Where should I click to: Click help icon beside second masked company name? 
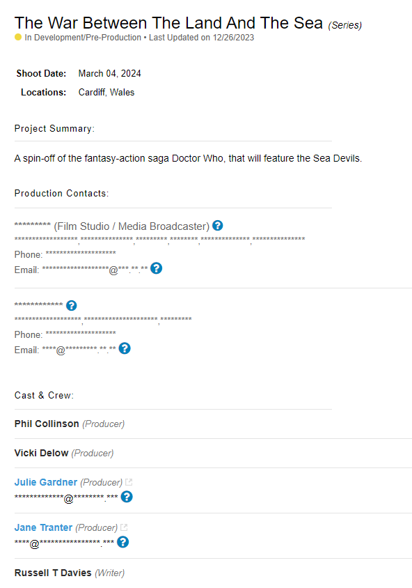click(x=71, y=306)
